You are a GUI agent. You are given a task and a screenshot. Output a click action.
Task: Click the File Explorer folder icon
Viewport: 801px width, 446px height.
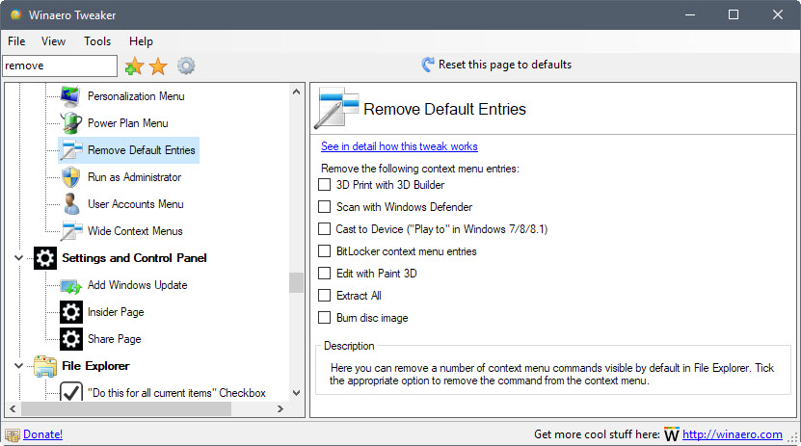(x=45, y=366)
